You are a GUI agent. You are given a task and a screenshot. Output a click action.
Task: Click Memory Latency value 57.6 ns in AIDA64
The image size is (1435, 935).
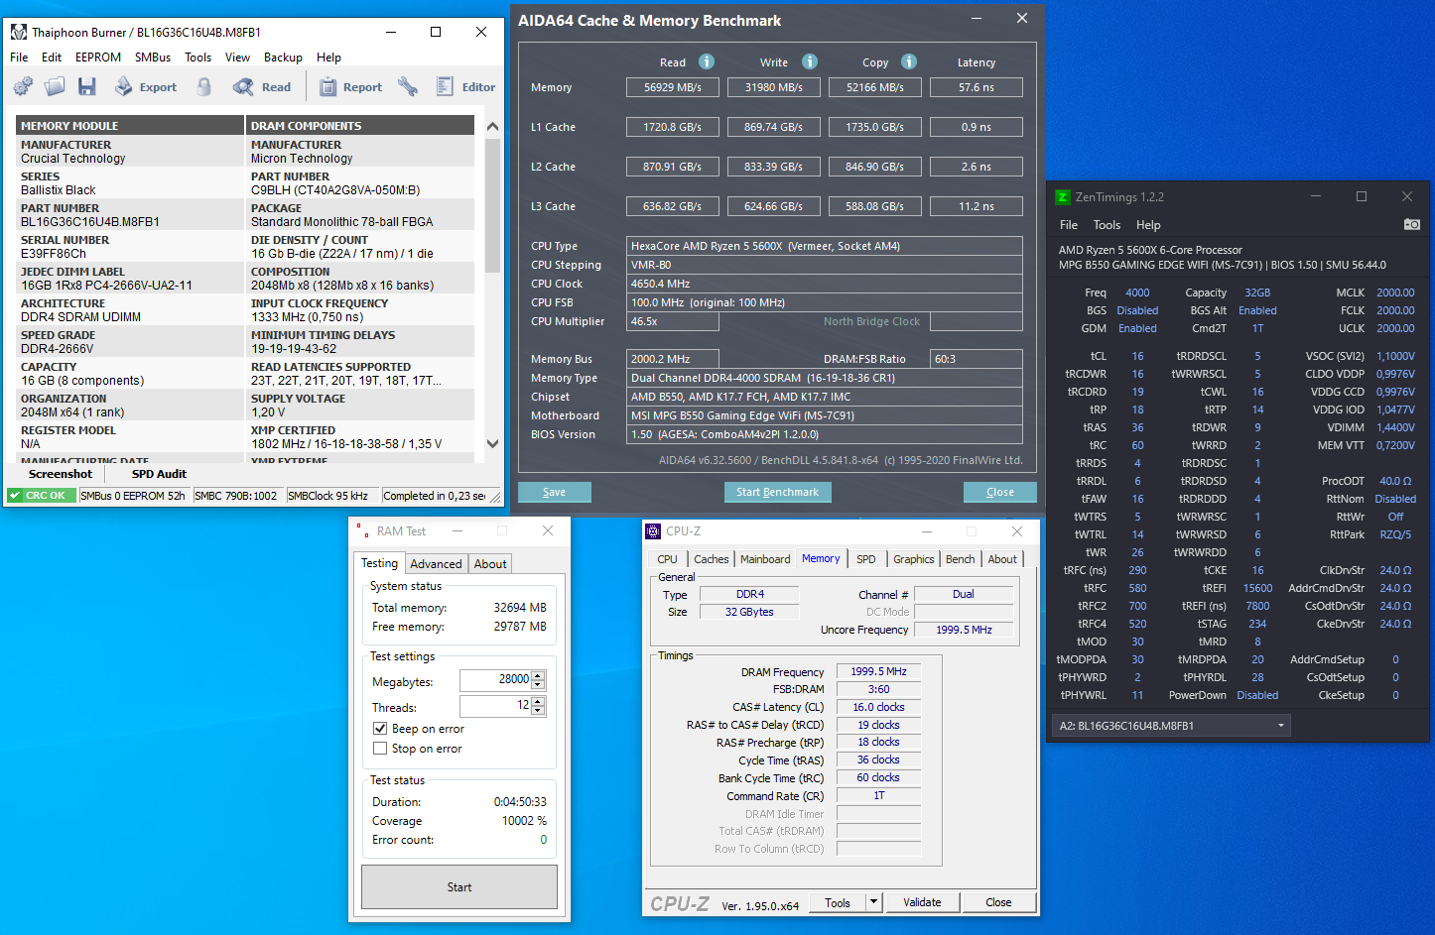[976, 87]
